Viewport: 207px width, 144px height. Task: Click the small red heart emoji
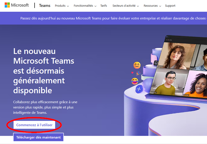(x=132, y=73)
